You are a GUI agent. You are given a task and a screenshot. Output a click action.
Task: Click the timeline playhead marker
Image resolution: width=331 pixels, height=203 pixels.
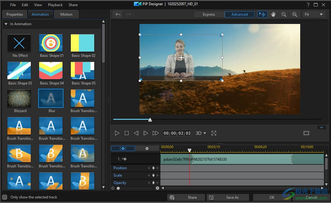(190, 150)
